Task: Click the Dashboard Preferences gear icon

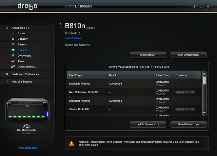Action: (x=7, y=74)
